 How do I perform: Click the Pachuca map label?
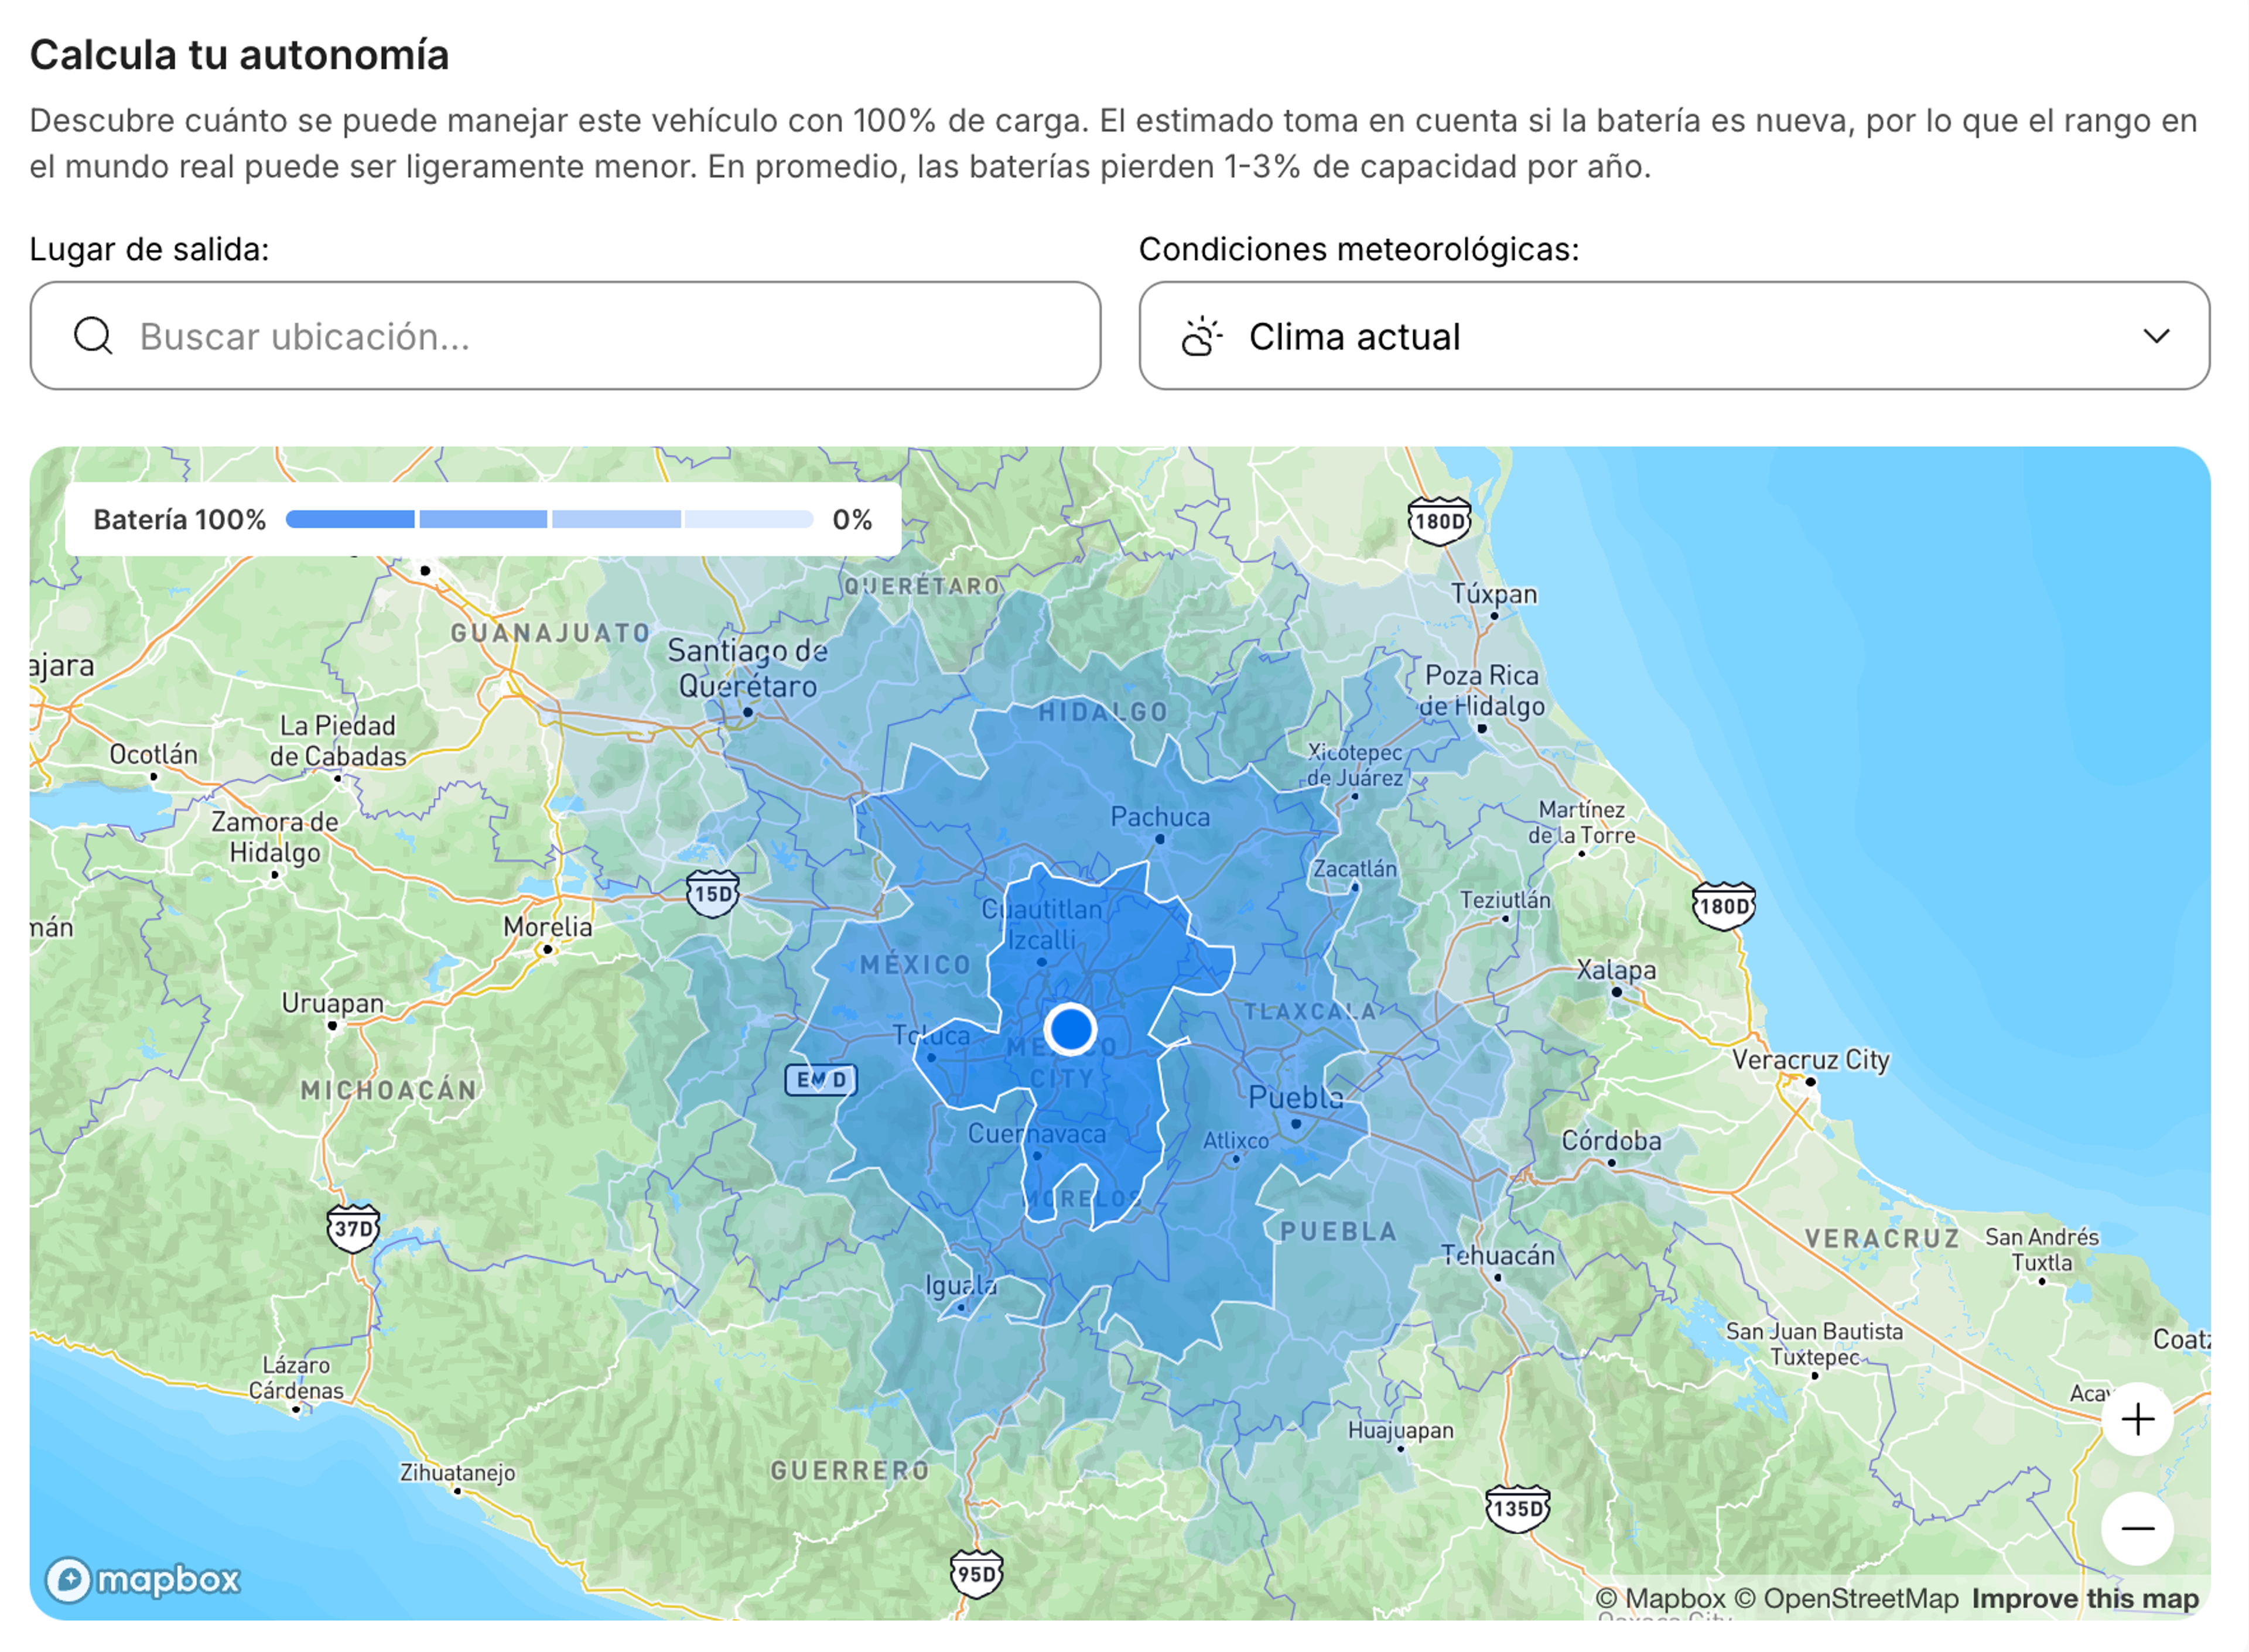coord(1160,817)
